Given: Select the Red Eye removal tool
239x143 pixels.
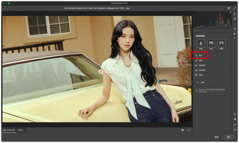Looking at the screenshot, I should pyautogui.click(x=235, y=29).
